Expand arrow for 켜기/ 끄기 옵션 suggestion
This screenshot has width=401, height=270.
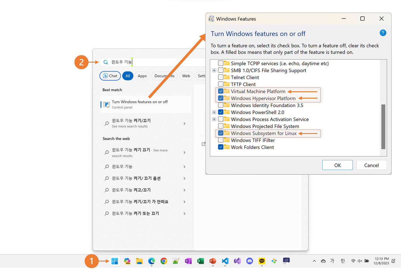coord(185,178)
